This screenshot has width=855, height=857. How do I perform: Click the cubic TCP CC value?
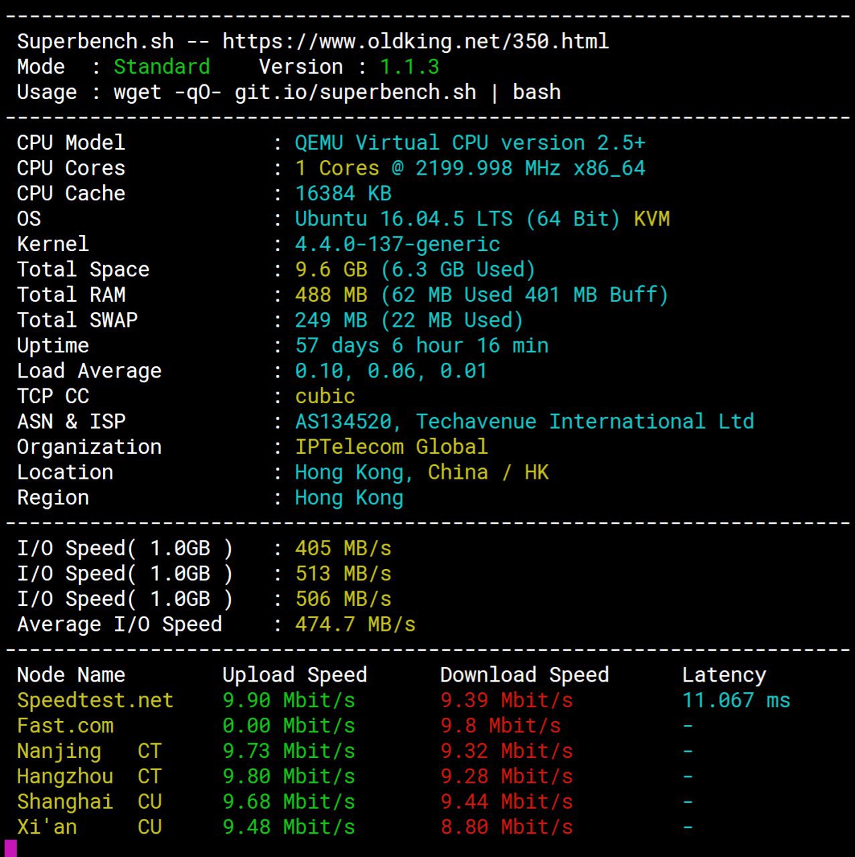[x=325, y=396]
